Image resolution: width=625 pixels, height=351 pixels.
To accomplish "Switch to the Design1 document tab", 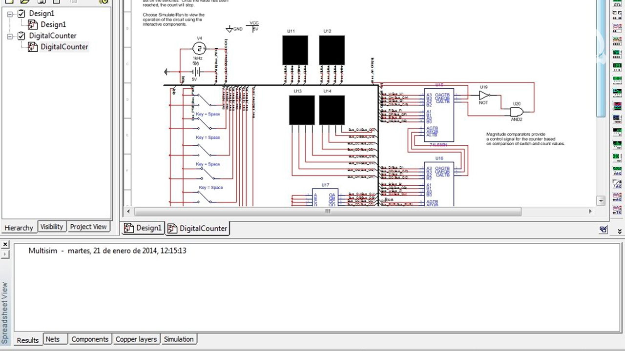I will (143, 228).
